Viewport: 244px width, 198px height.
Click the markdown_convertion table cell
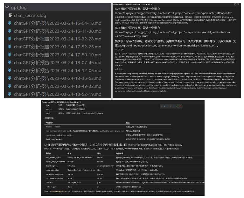pos(54,178)
